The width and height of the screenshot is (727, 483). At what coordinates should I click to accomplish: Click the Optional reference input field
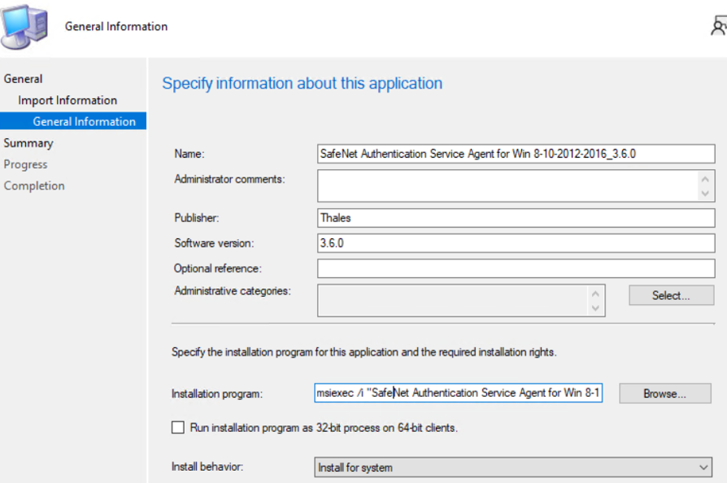pyautogui.click(x=516, y=268)
